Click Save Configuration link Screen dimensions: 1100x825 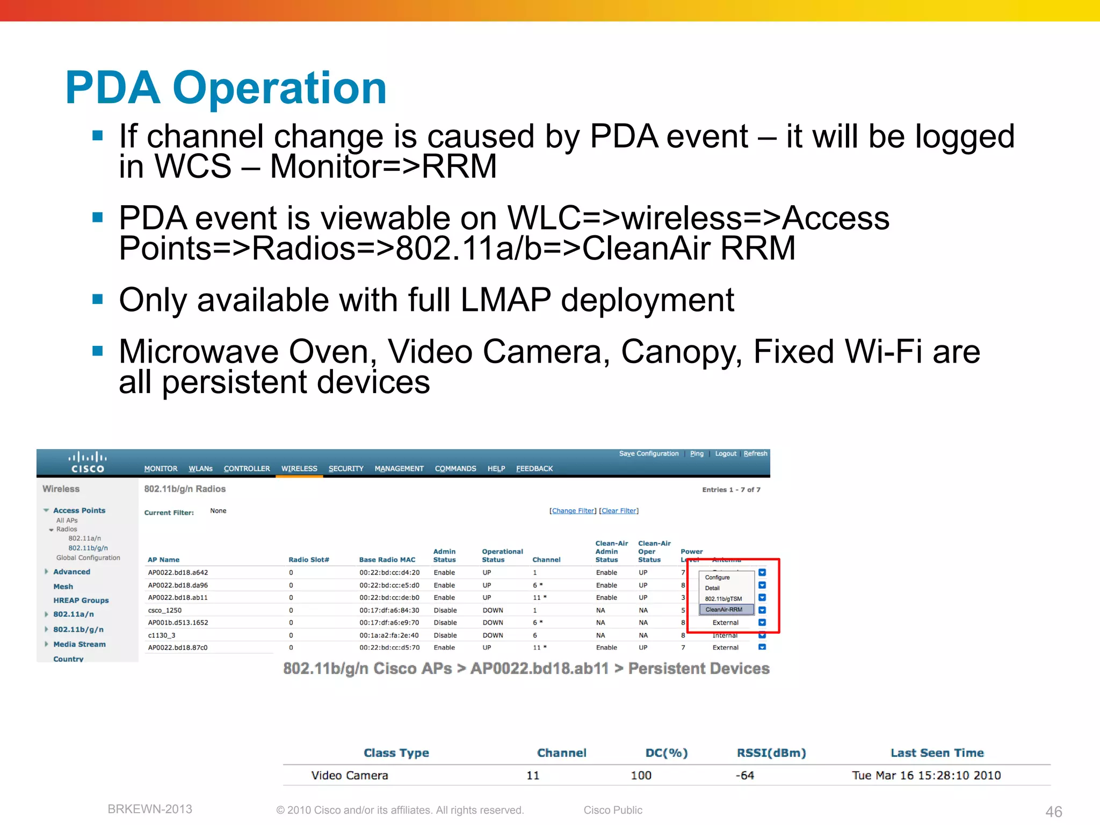point(649,453)
